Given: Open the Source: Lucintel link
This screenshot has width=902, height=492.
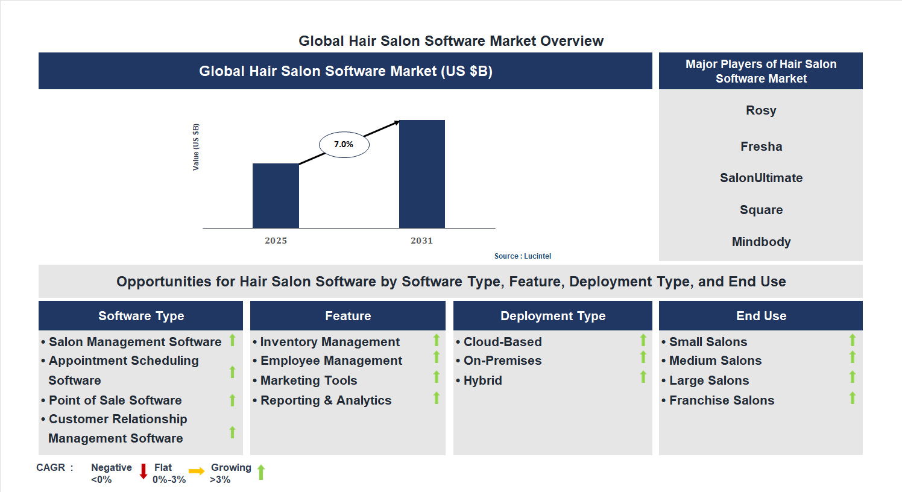Looking at the screenshot, I should [x=522, y=256].
